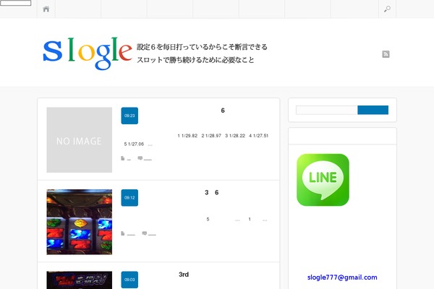Viewport: 434px width, 289px height.
Task: Open the search magnifier icon in top bar
Action: point(387,9)
